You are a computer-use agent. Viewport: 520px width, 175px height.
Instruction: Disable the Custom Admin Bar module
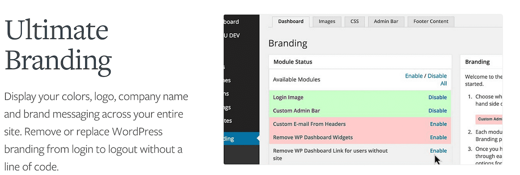[x=437, y=111]
